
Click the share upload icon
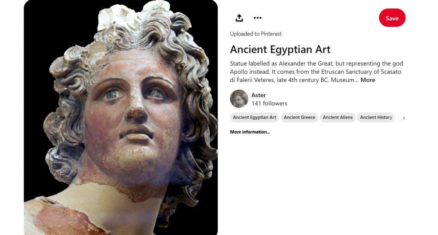click(x=239, y=18)
